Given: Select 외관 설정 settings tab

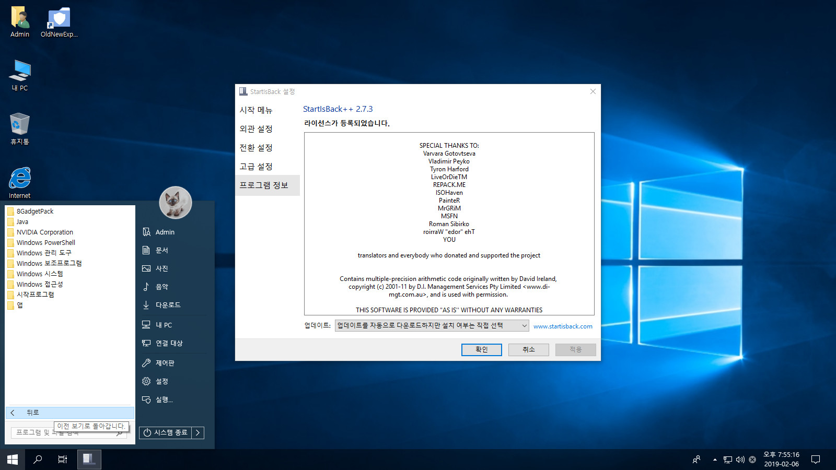Looking at the screenshot, I should [x=268, y=129].
